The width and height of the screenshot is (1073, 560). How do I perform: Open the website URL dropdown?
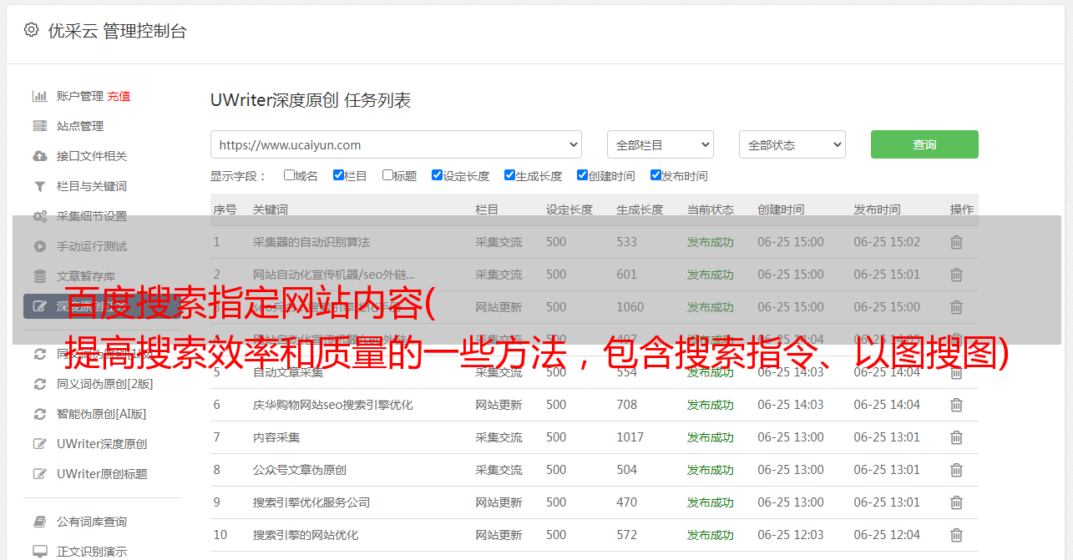tap(396, 144)
